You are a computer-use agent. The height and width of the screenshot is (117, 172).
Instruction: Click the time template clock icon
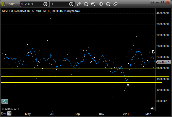tap(71, 4)
